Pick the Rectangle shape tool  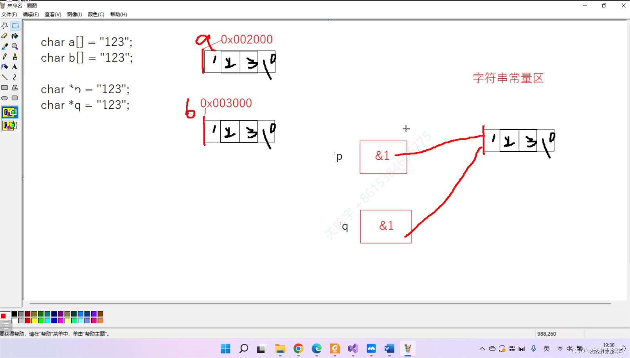click(5, 88)
